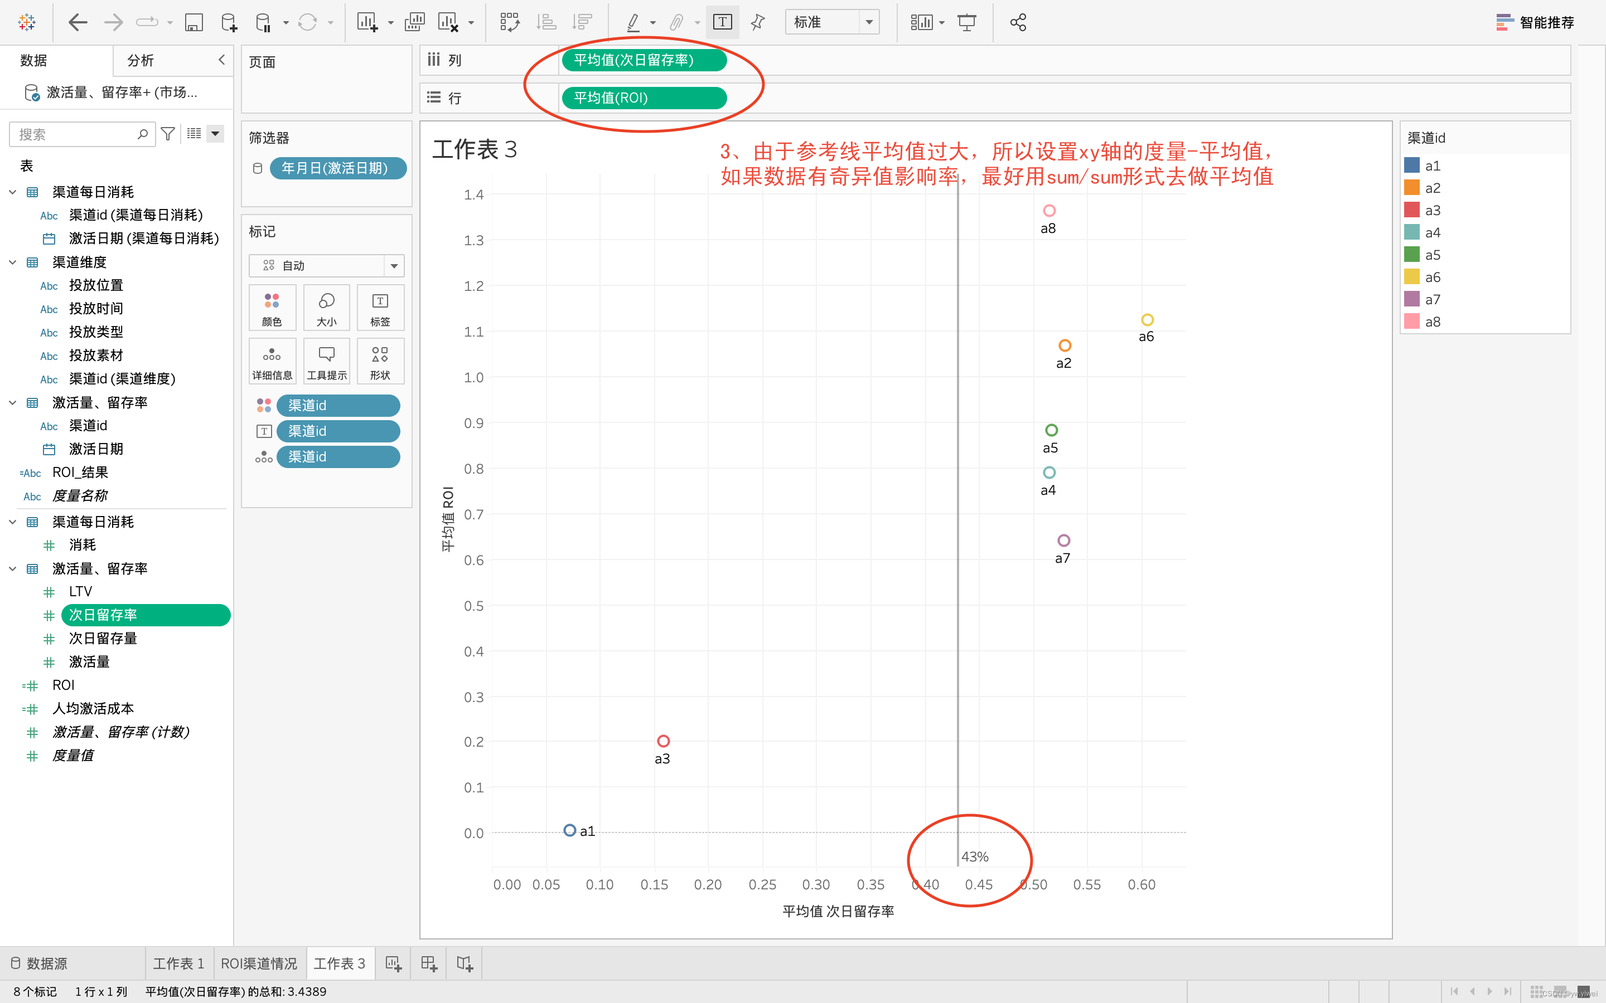Open the Color marks card
Screen dimensions: 1606x1003
coord(272,308)
